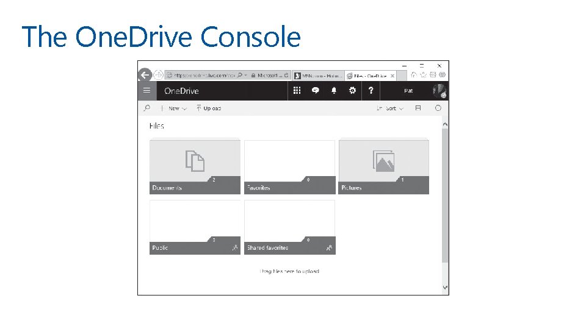The height and width of the screenshot is (329, 586).
Task: Open the address bar dropdown arrow
Action: (x=246, y=76)
